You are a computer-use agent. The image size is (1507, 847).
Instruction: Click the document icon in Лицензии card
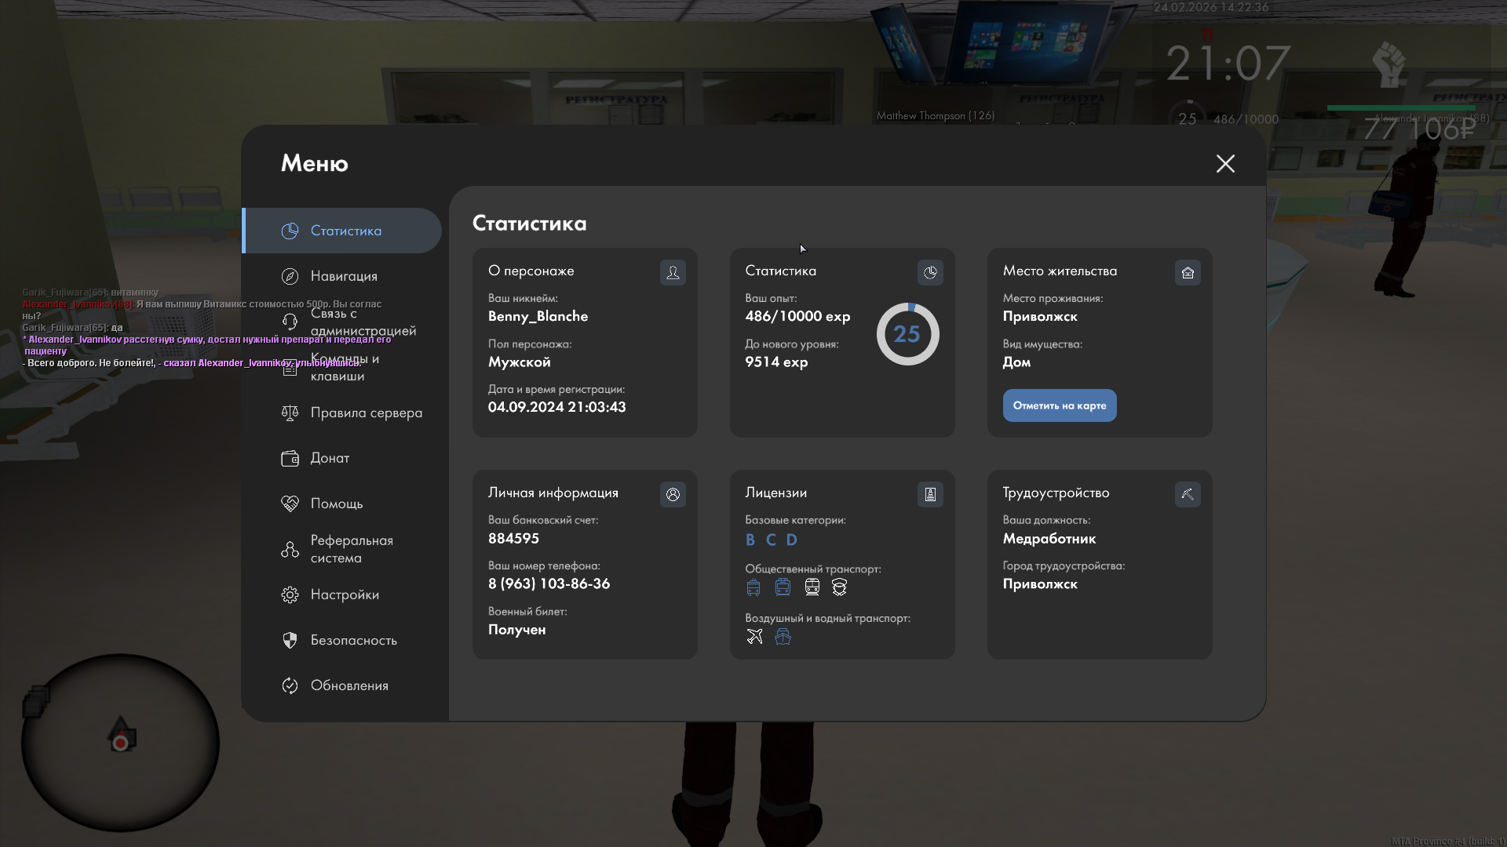point(930,494)
